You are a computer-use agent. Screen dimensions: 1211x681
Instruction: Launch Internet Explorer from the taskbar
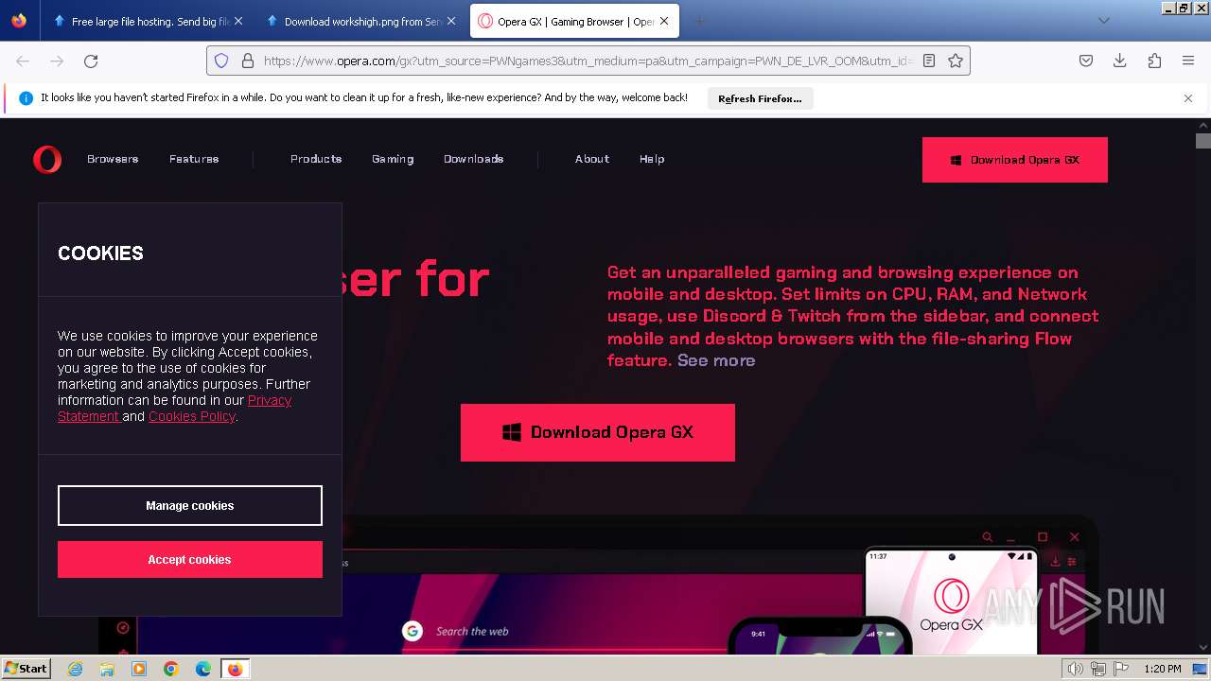coord(75,669)
